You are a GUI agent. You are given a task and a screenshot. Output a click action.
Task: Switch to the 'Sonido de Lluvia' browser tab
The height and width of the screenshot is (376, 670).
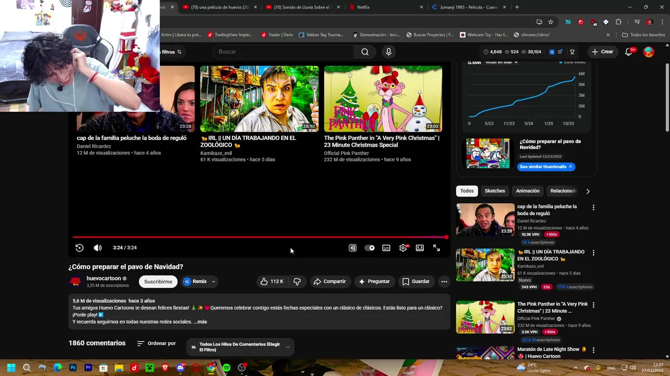coord(303,7)
